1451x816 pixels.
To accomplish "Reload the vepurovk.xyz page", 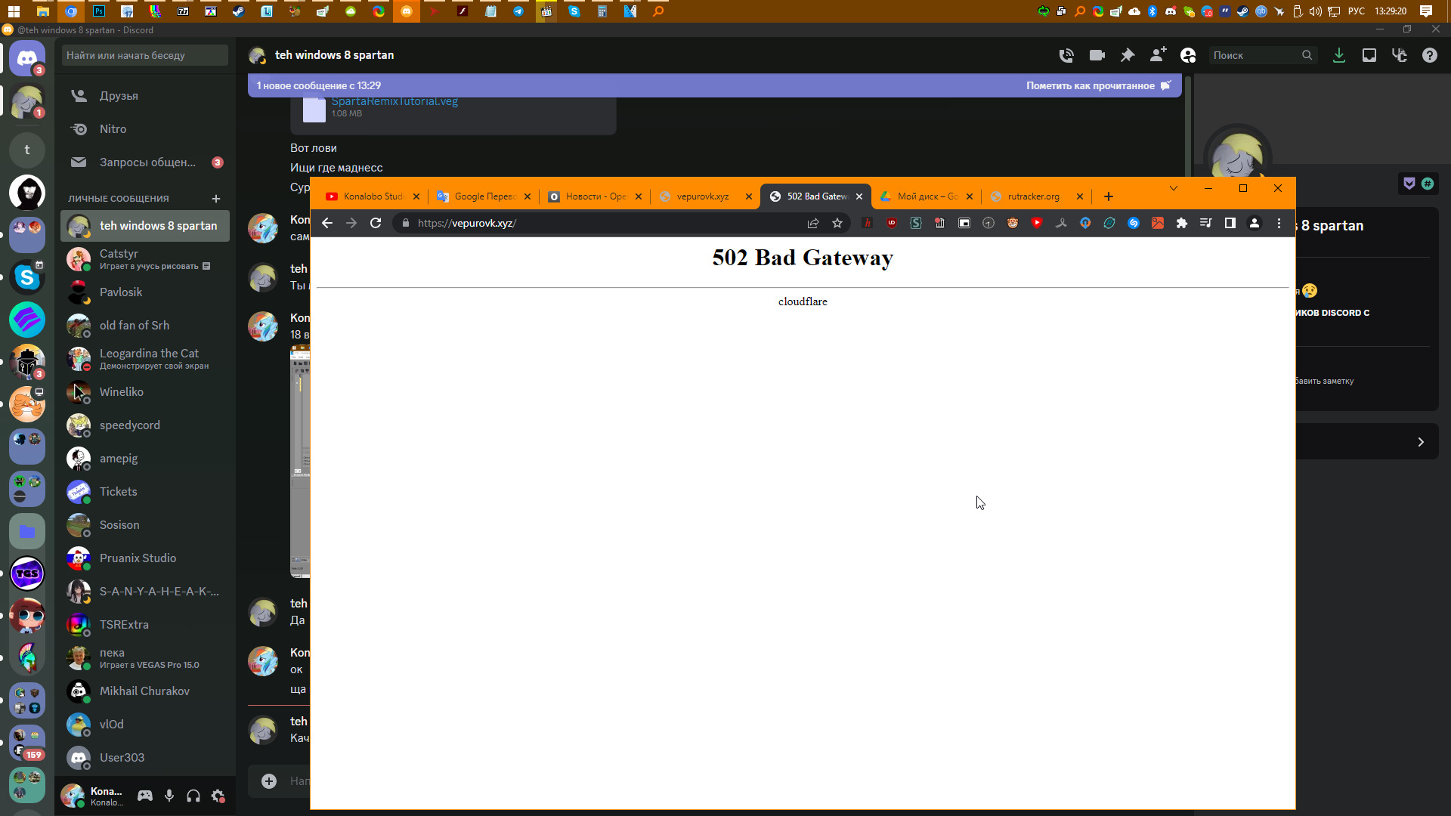I will (x=376, y=223).
